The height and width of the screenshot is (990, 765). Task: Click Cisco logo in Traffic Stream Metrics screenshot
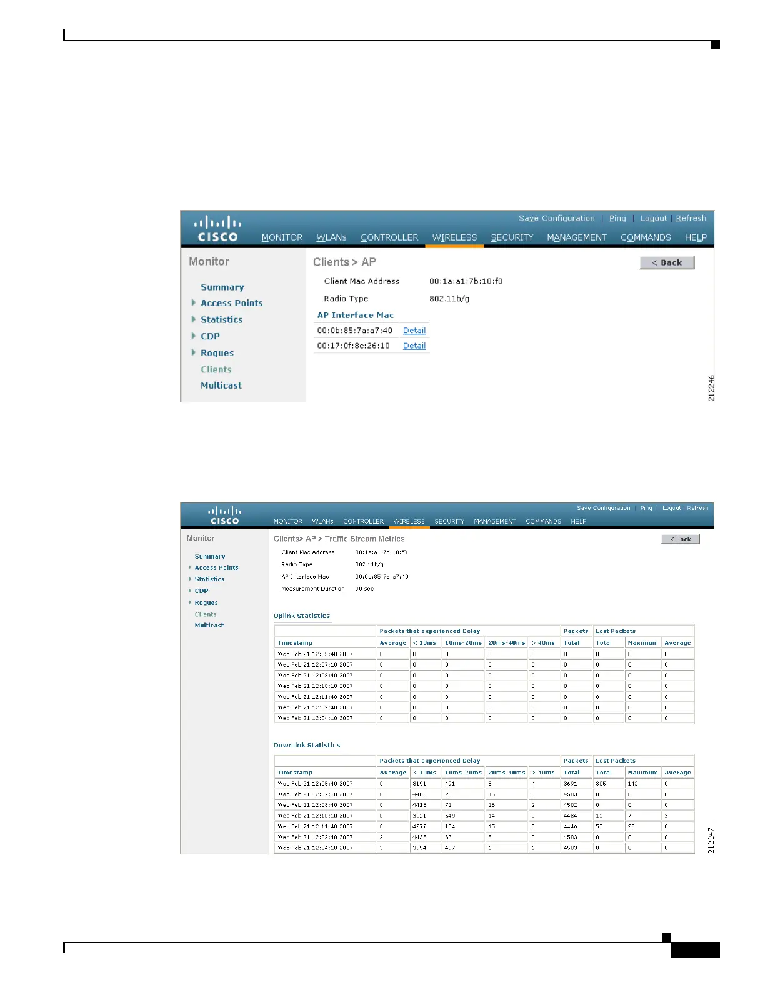pyautogui.click(x=224, y=516)
